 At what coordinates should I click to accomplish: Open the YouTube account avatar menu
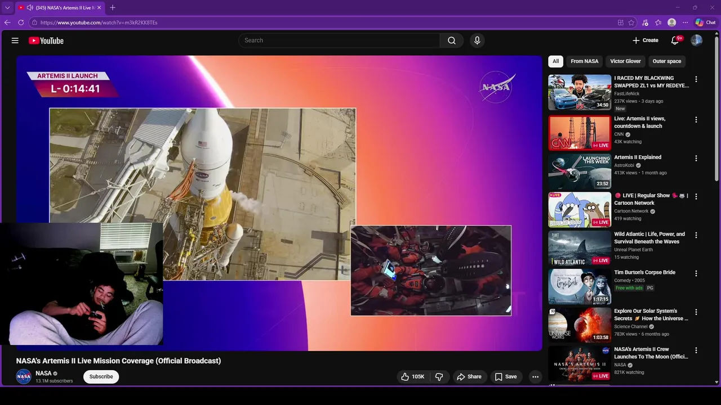tap(697, 40)
